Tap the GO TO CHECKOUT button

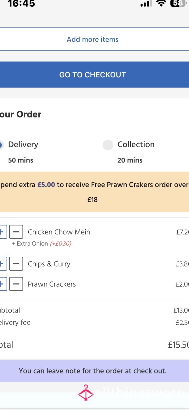point(93,75)
